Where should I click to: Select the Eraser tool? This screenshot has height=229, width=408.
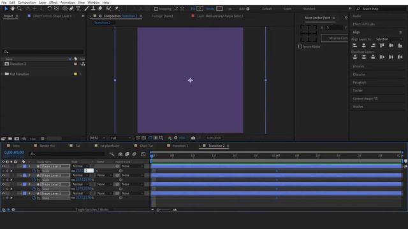tap(100, 8)
